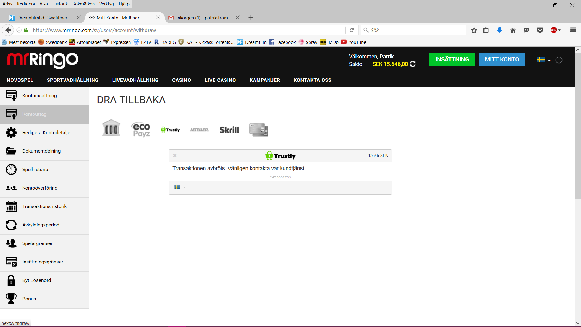Open YouTube bookmark

[x=353, y=42]
